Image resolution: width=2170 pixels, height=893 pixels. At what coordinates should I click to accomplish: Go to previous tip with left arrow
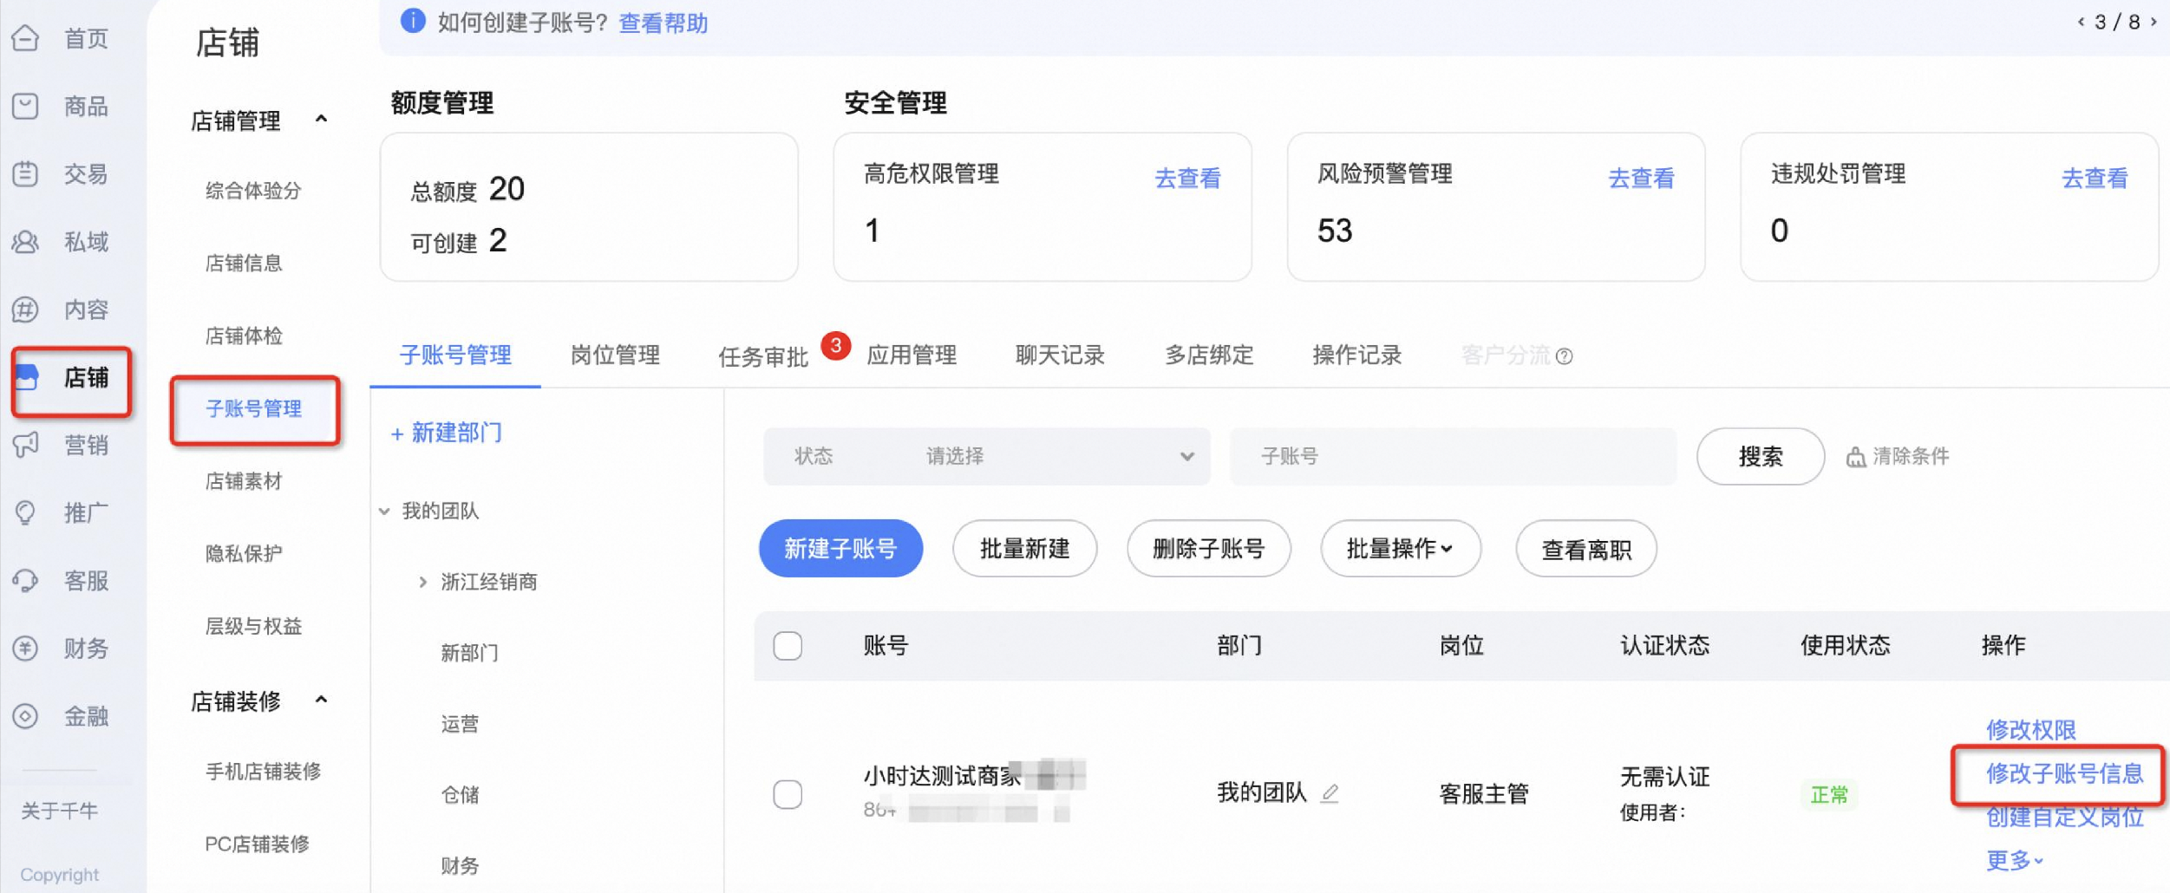pos(2081,22)
